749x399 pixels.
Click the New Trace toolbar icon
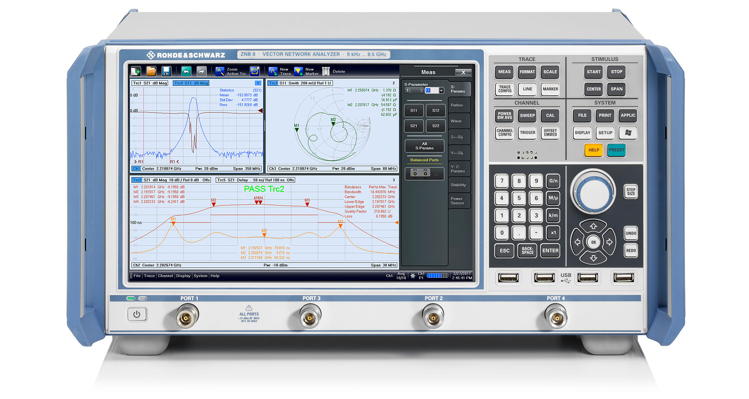tap(273, 71)
